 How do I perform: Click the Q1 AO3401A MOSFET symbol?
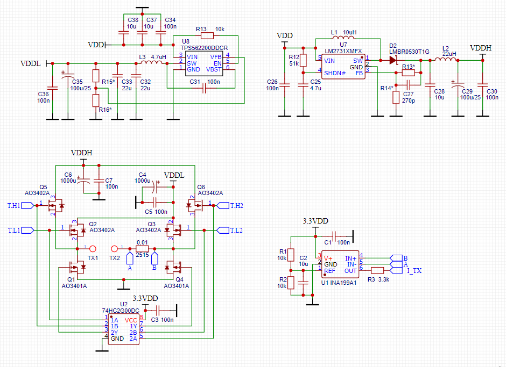(78, 267)
